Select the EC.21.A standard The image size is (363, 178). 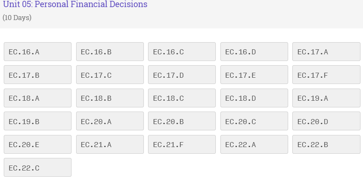pyautogui.click(x=110, y=145)
